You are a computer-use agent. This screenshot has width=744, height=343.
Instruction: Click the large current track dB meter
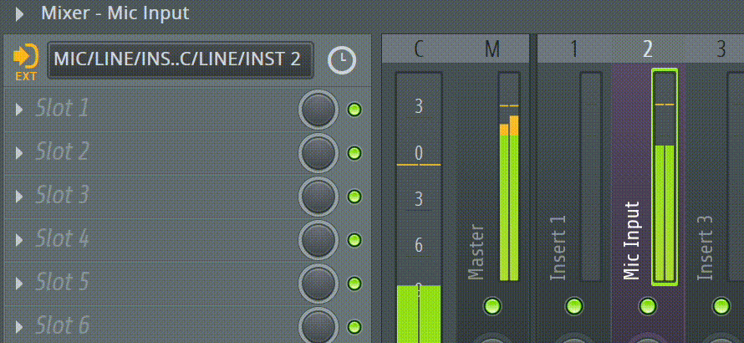419,207
